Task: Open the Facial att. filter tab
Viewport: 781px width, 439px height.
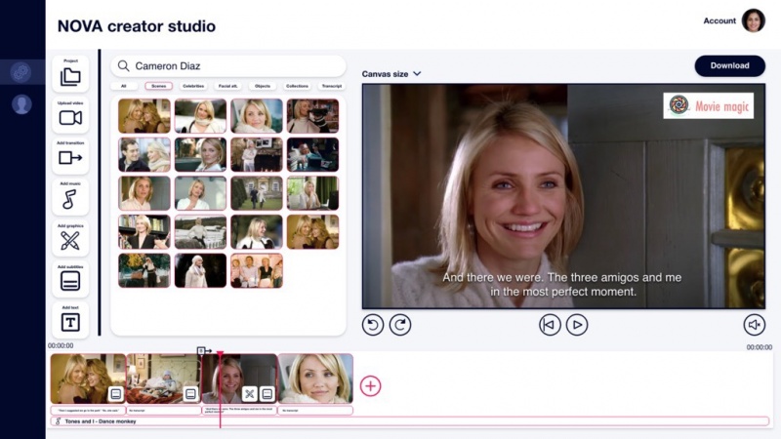Action: click(x=227, y=86)
